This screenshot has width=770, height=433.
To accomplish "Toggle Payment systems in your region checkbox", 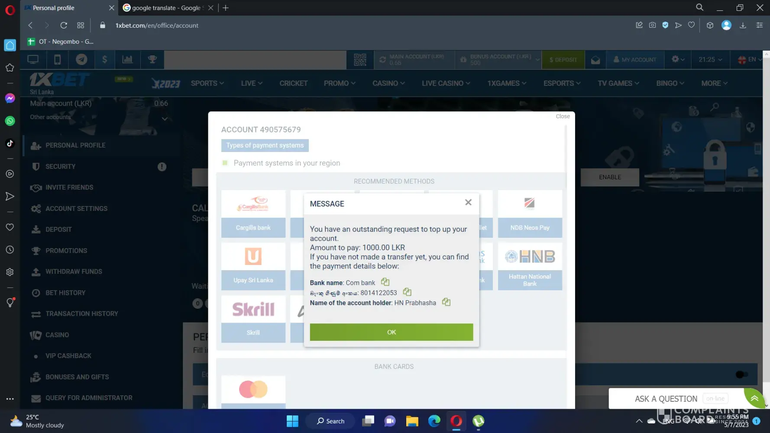I will [225, 163].
